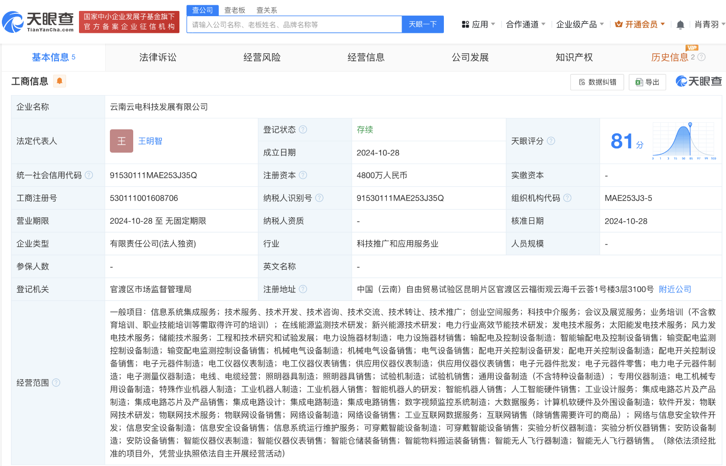
Task: Select the 查老板 search mode tab
Action: 235,10
